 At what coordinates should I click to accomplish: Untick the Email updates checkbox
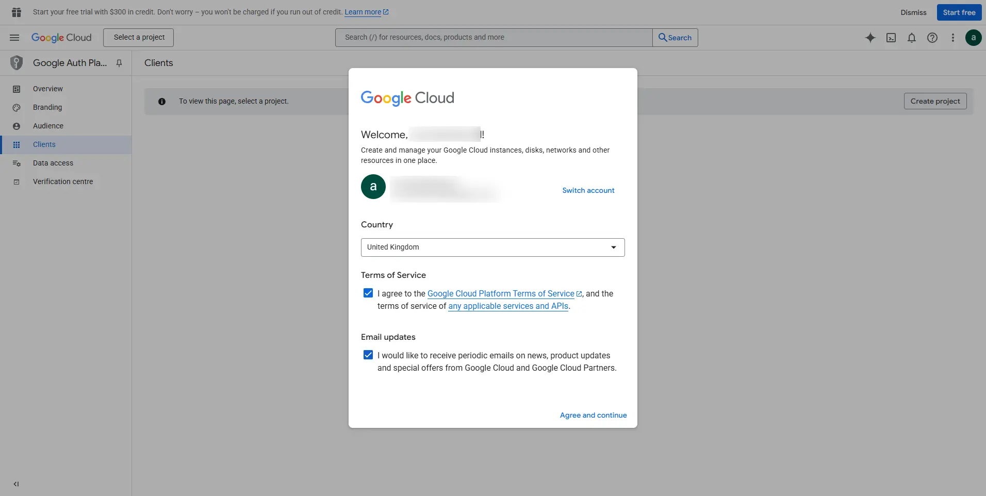[368, 355]
